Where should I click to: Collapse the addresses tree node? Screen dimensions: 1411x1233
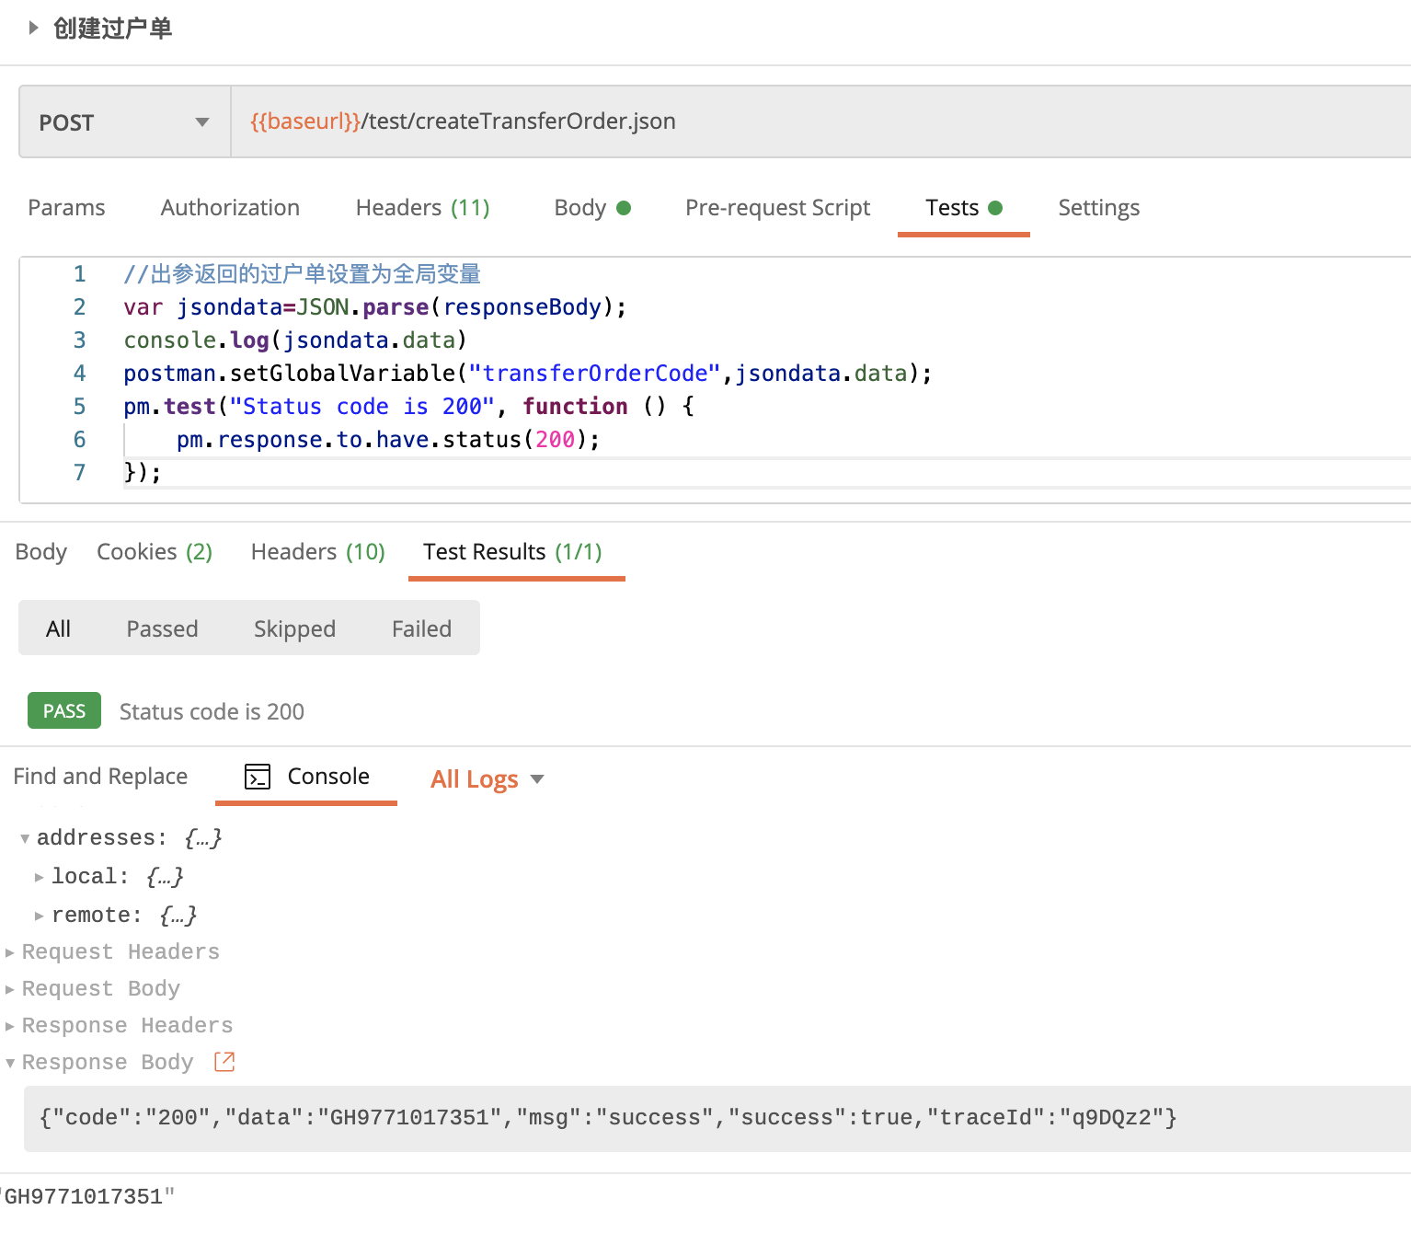click(25, 838)
